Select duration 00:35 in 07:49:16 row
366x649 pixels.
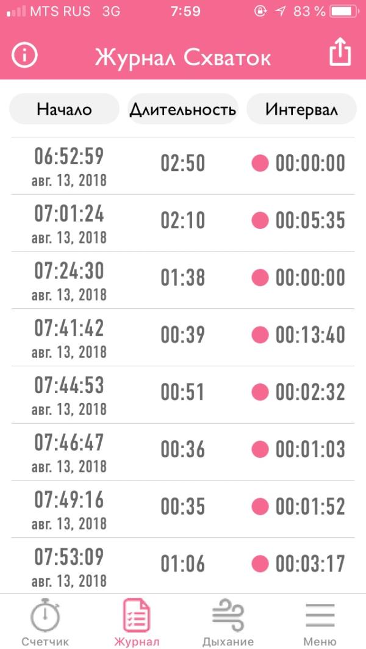pyautogui.click(x=183, y=507)
